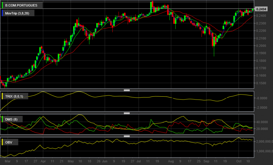The image size is (273, 165).
Task: Click the -0.0000 TRIX axis value
Action: 262,98
